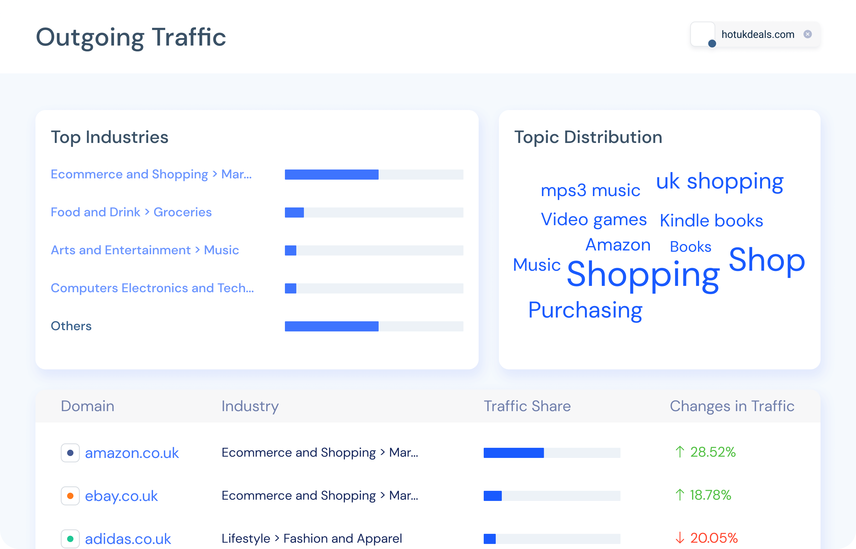Click the Top Industries card heading

(110, 137)
